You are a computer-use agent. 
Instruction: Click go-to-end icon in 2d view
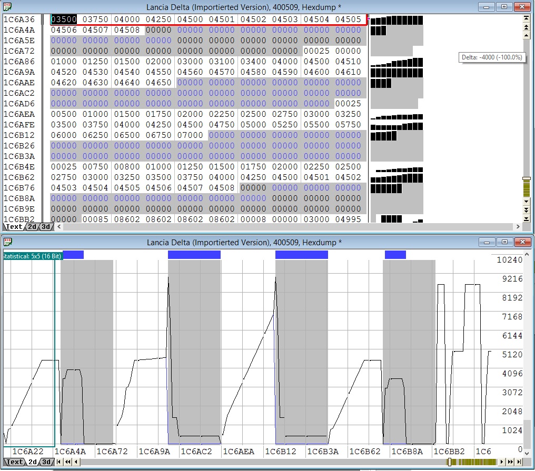click(x=519, y=462)
